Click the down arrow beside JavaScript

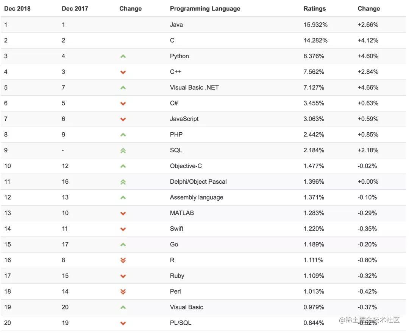[x=123, y=119]
